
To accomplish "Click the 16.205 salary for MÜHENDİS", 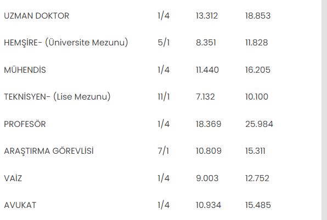I will (258, 70).
